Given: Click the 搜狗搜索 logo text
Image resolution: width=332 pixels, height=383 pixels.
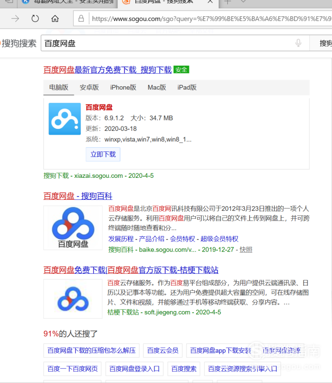Looking at the screenshot, I should [19, 44].
